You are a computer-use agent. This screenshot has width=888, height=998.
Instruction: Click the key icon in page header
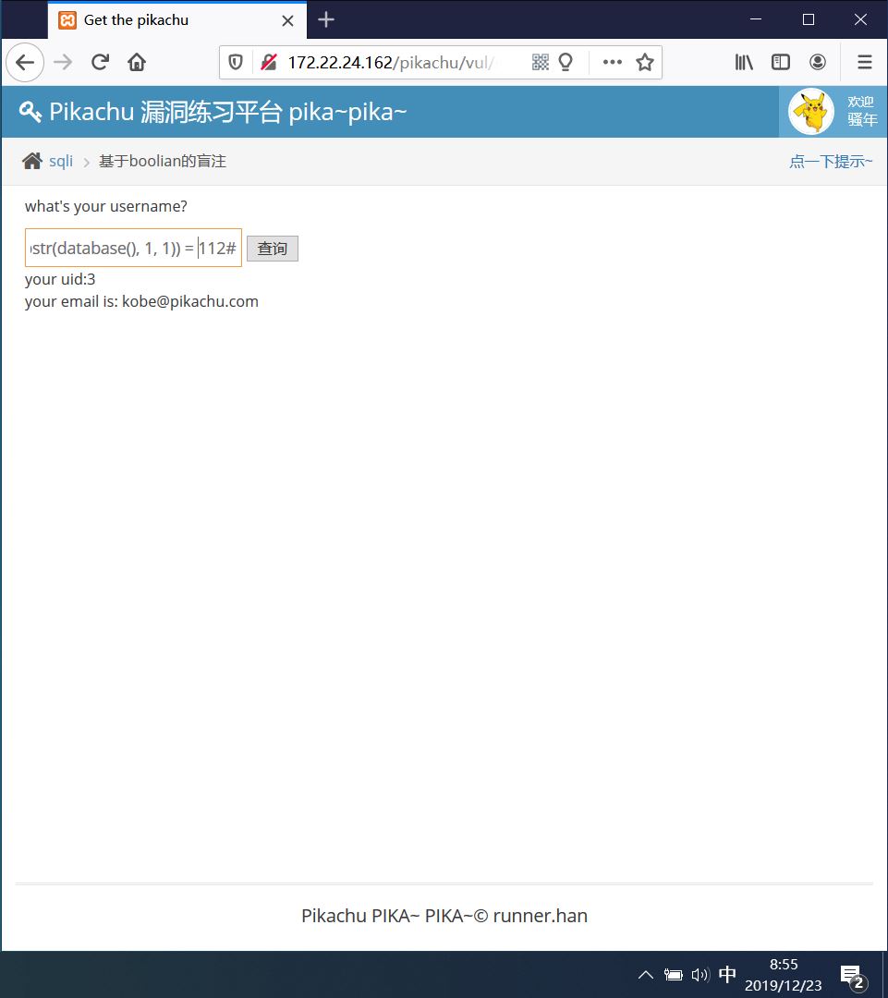30,112
